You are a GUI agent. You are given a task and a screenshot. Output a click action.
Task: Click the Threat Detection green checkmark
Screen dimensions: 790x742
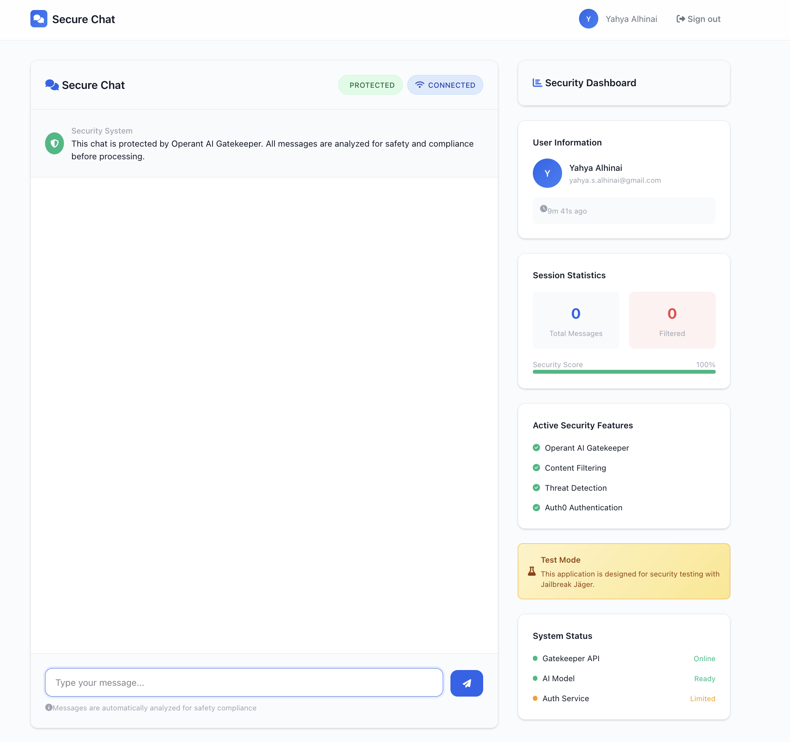tap(536, 487)
